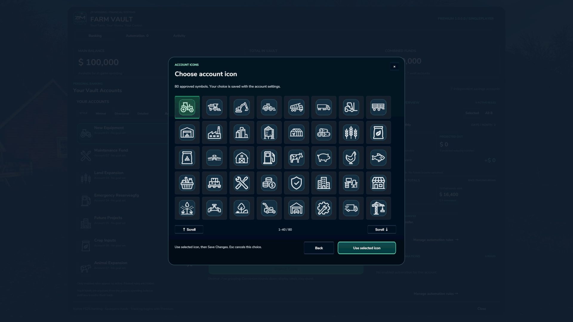Screen dimensions: 573x322
Task: Choose the delivery van icon
Action: pos(351,208)
